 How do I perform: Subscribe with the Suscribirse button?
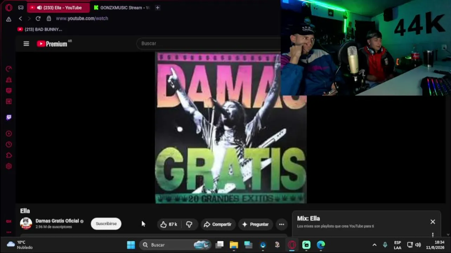coord(106,224)
